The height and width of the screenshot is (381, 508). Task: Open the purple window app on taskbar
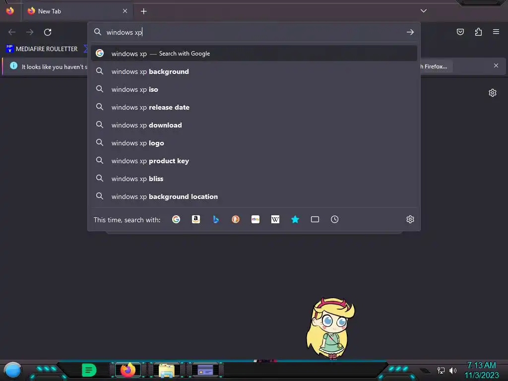tap(205, 370)
